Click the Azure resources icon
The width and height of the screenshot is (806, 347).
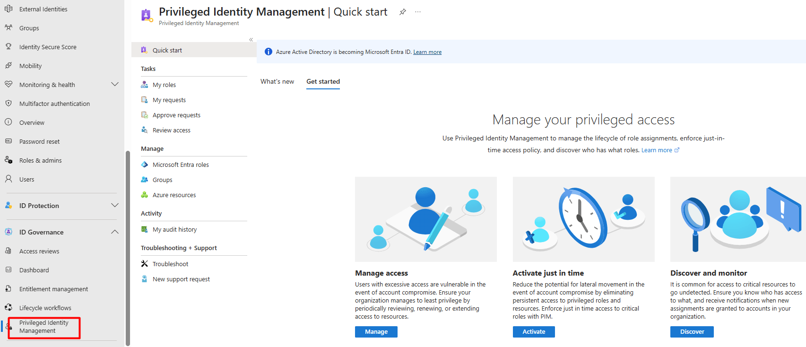tap(145, 195)
